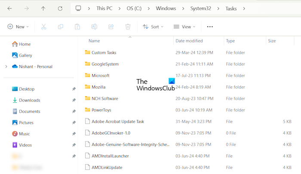Click the pin icon next to Documents
The image size is (301, 174).
74,111
